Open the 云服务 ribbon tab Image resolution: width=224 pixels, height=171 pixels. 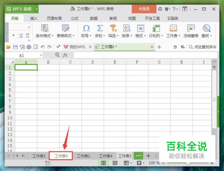click(173, 18)
